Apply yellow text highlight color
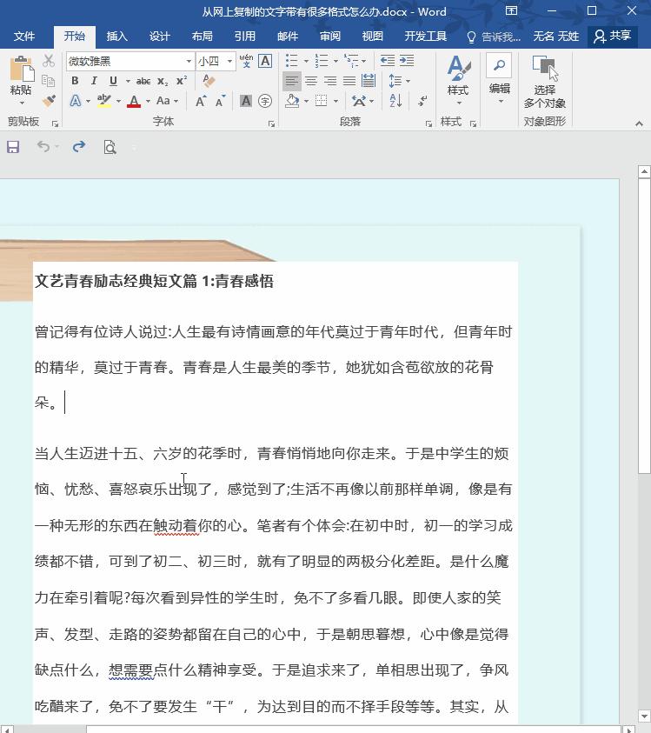Viewport: 651px width, 733px height. (104, 101)
